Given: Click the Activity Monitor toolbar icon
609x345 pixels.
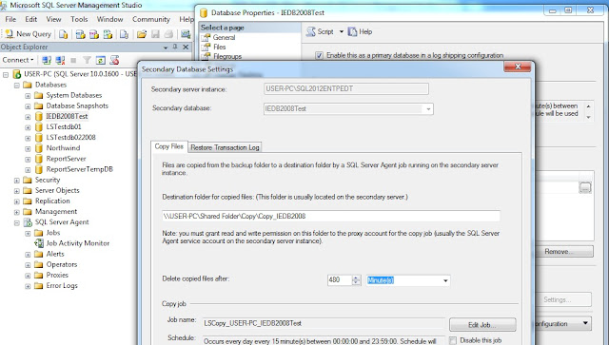Looking at the screenshot, I should click(x=186, y=34).
